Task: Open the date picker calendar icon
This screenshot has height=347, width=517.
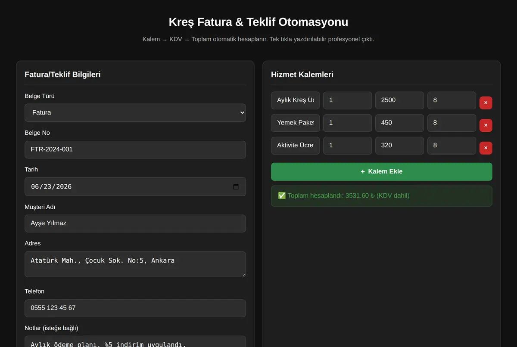Action: [236, 187]
